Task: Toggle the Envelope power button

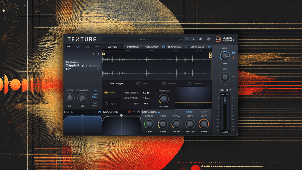Action: coord(159,112)
